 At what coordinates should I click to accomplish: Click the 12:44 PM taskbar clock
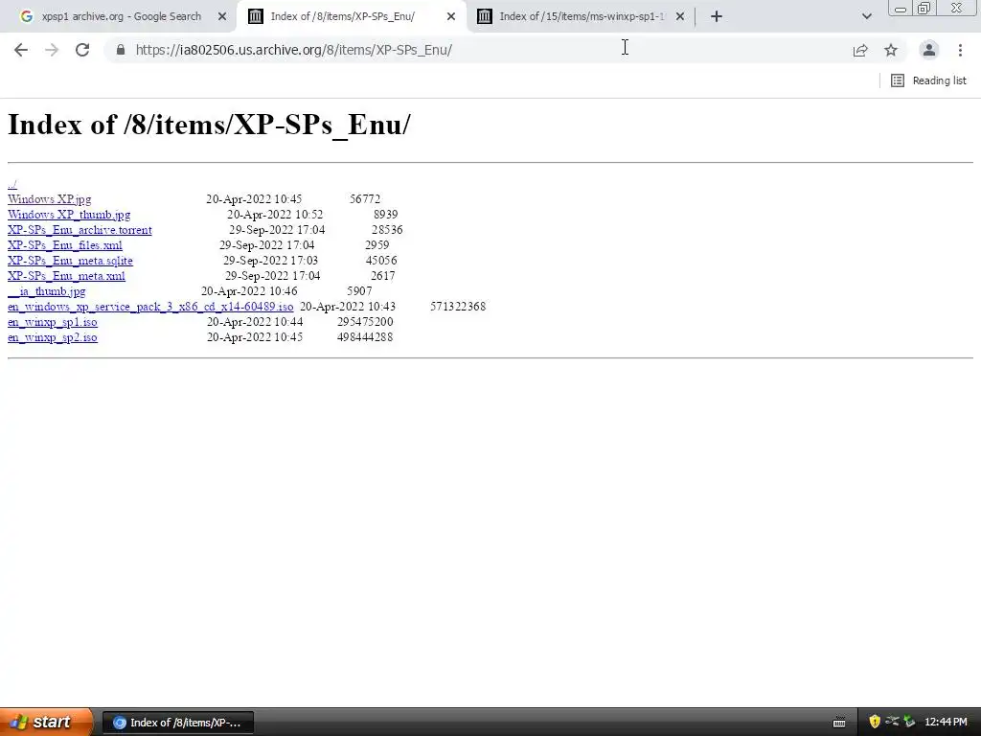coord(946,723)
